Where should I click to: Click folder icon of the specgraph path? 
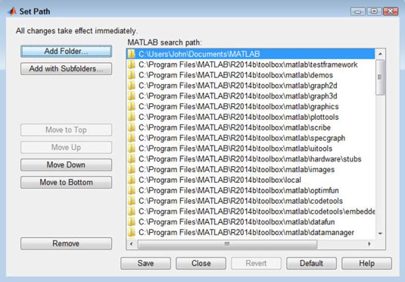pos(132,138)
